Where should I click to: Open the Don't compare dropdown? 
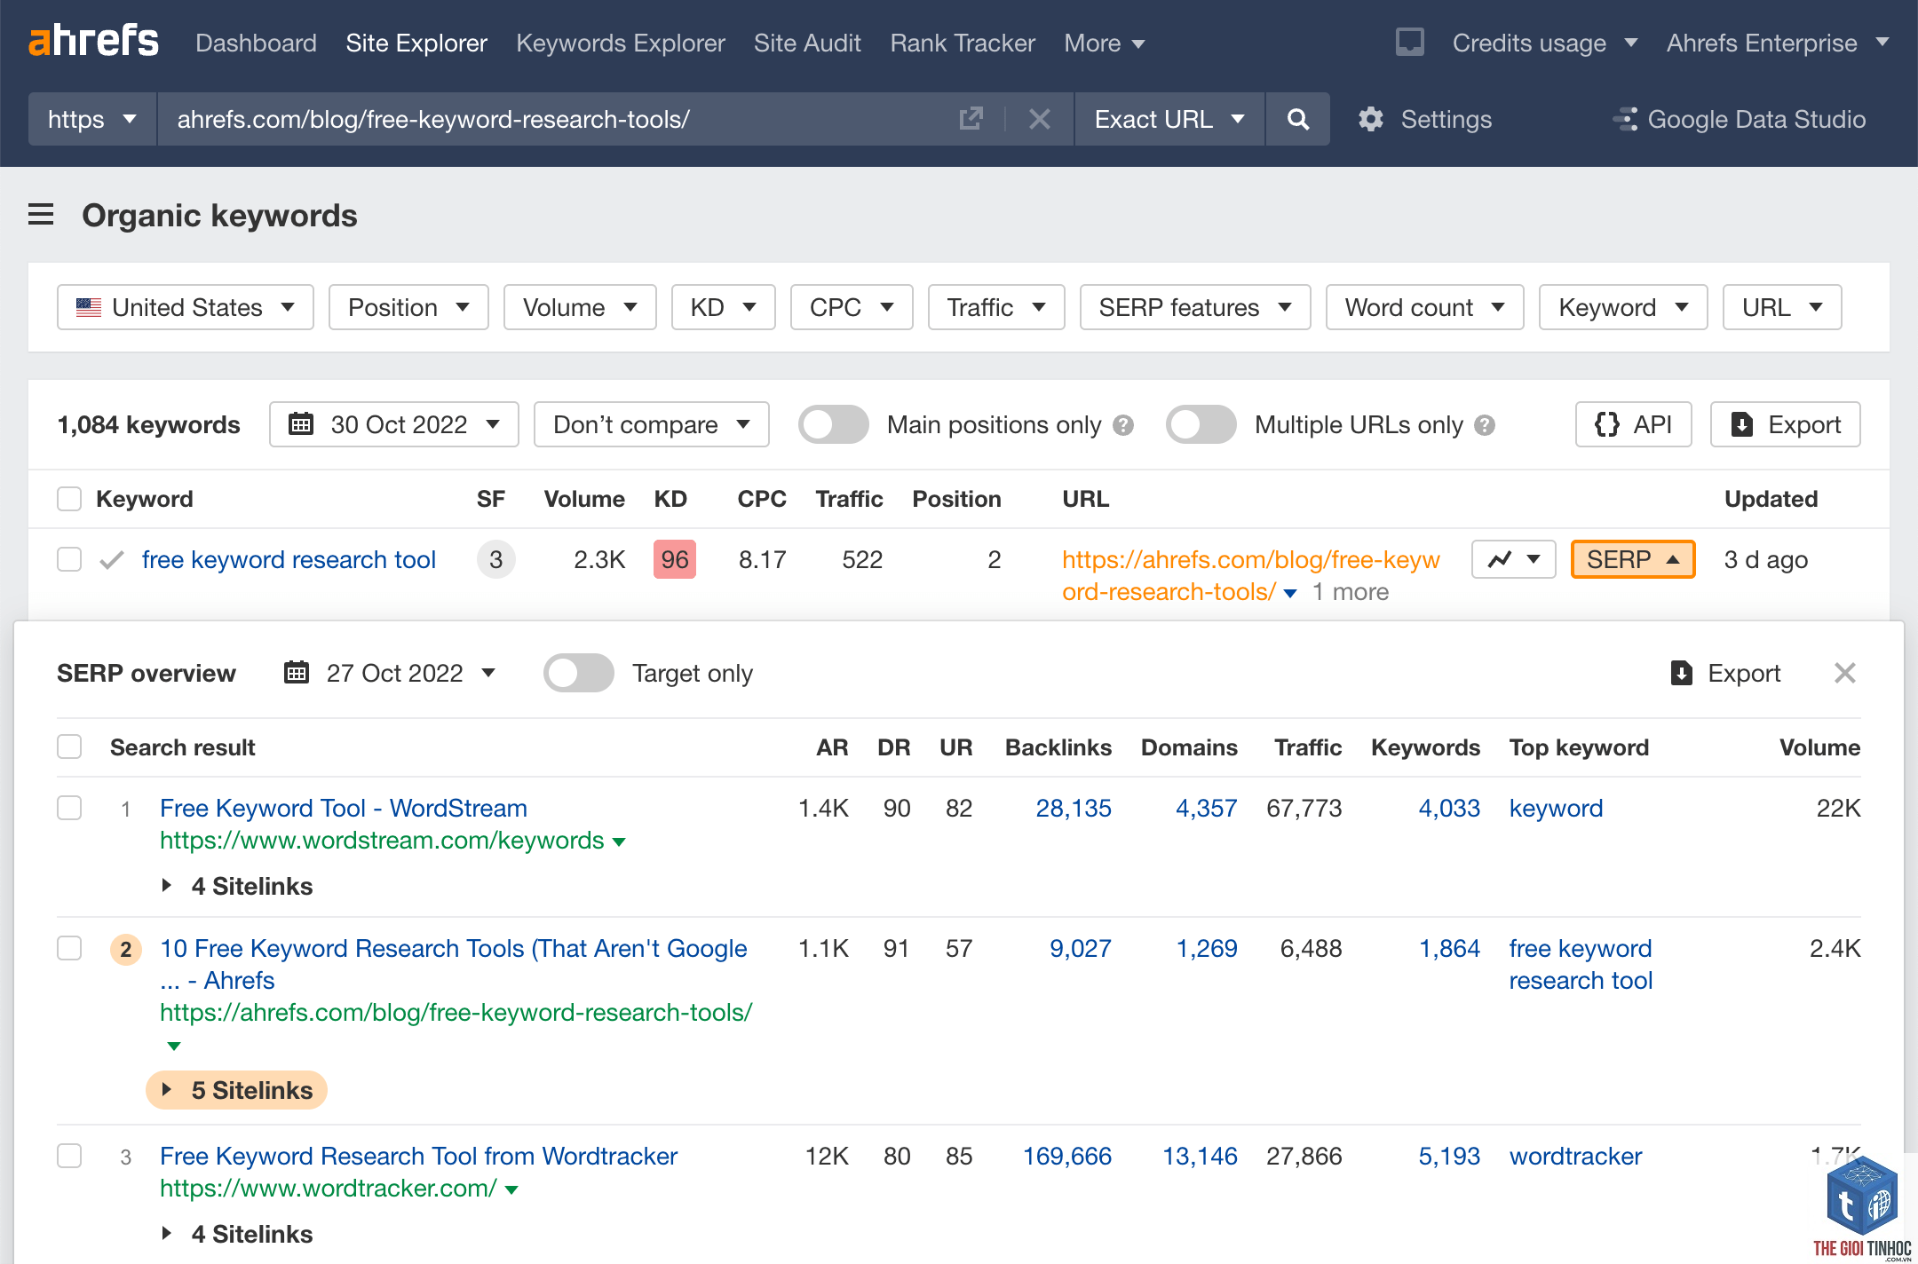click(x=652, y=424)
